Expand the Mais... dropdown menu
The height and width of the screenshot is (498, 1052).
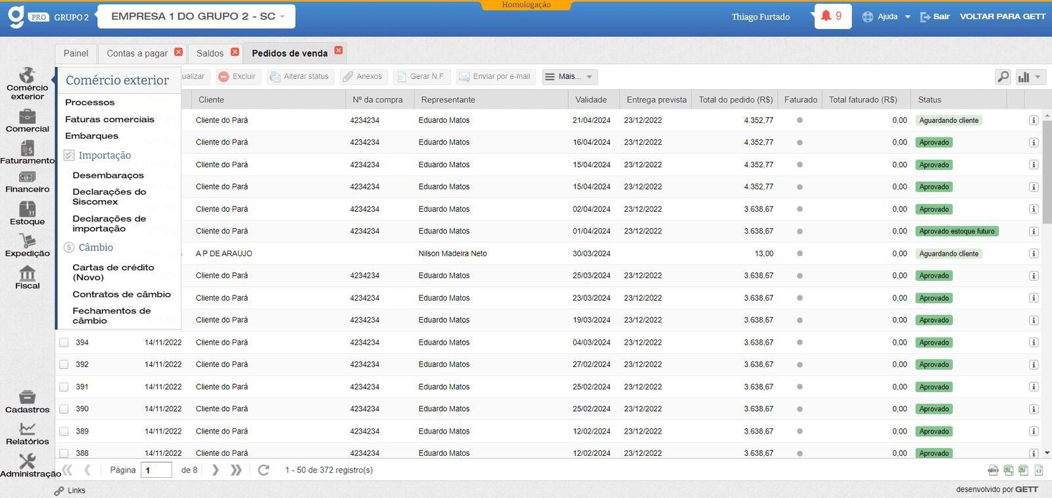click(x=569, y=77)
